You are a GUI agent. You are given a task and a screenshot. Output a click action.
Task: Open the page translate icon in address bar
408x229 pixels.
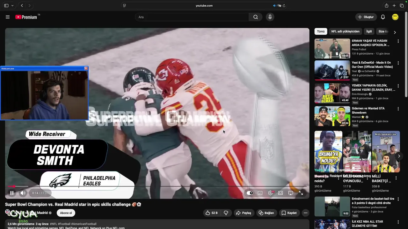[x=279, y=5]
